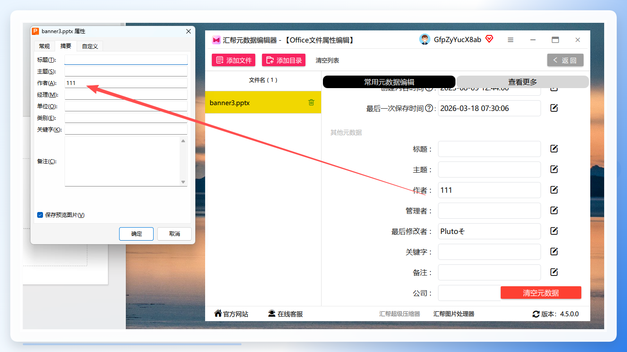Screen dimensions: 627x352
Task: Click the 汇帮 app logo icon
Action: point(216,40)
